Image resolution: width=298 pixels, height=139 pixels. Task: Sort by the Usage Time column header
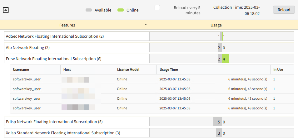tap(169, 69)
